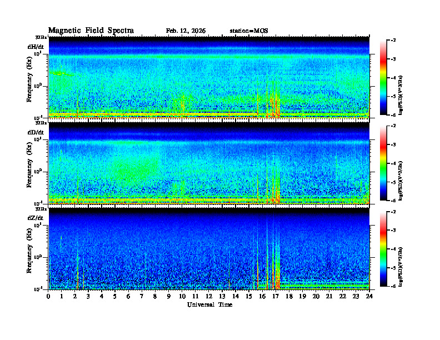Click hour tick "18" on time axis
The image size is (440, 340).
(289, 296)
